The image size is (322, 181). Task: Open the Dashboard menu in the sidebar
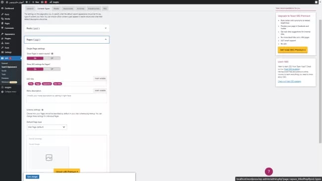(9, 8)
